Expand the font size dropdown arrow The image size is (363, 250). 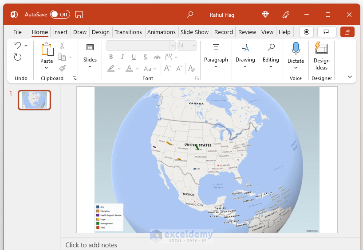[x=194, y=46]
